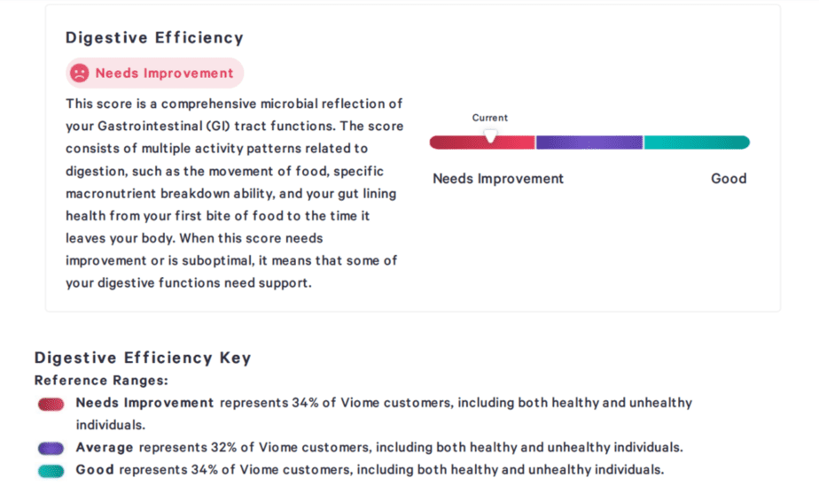
Task: Click the red segment of the score bar
Action: (x=482, y=143)
